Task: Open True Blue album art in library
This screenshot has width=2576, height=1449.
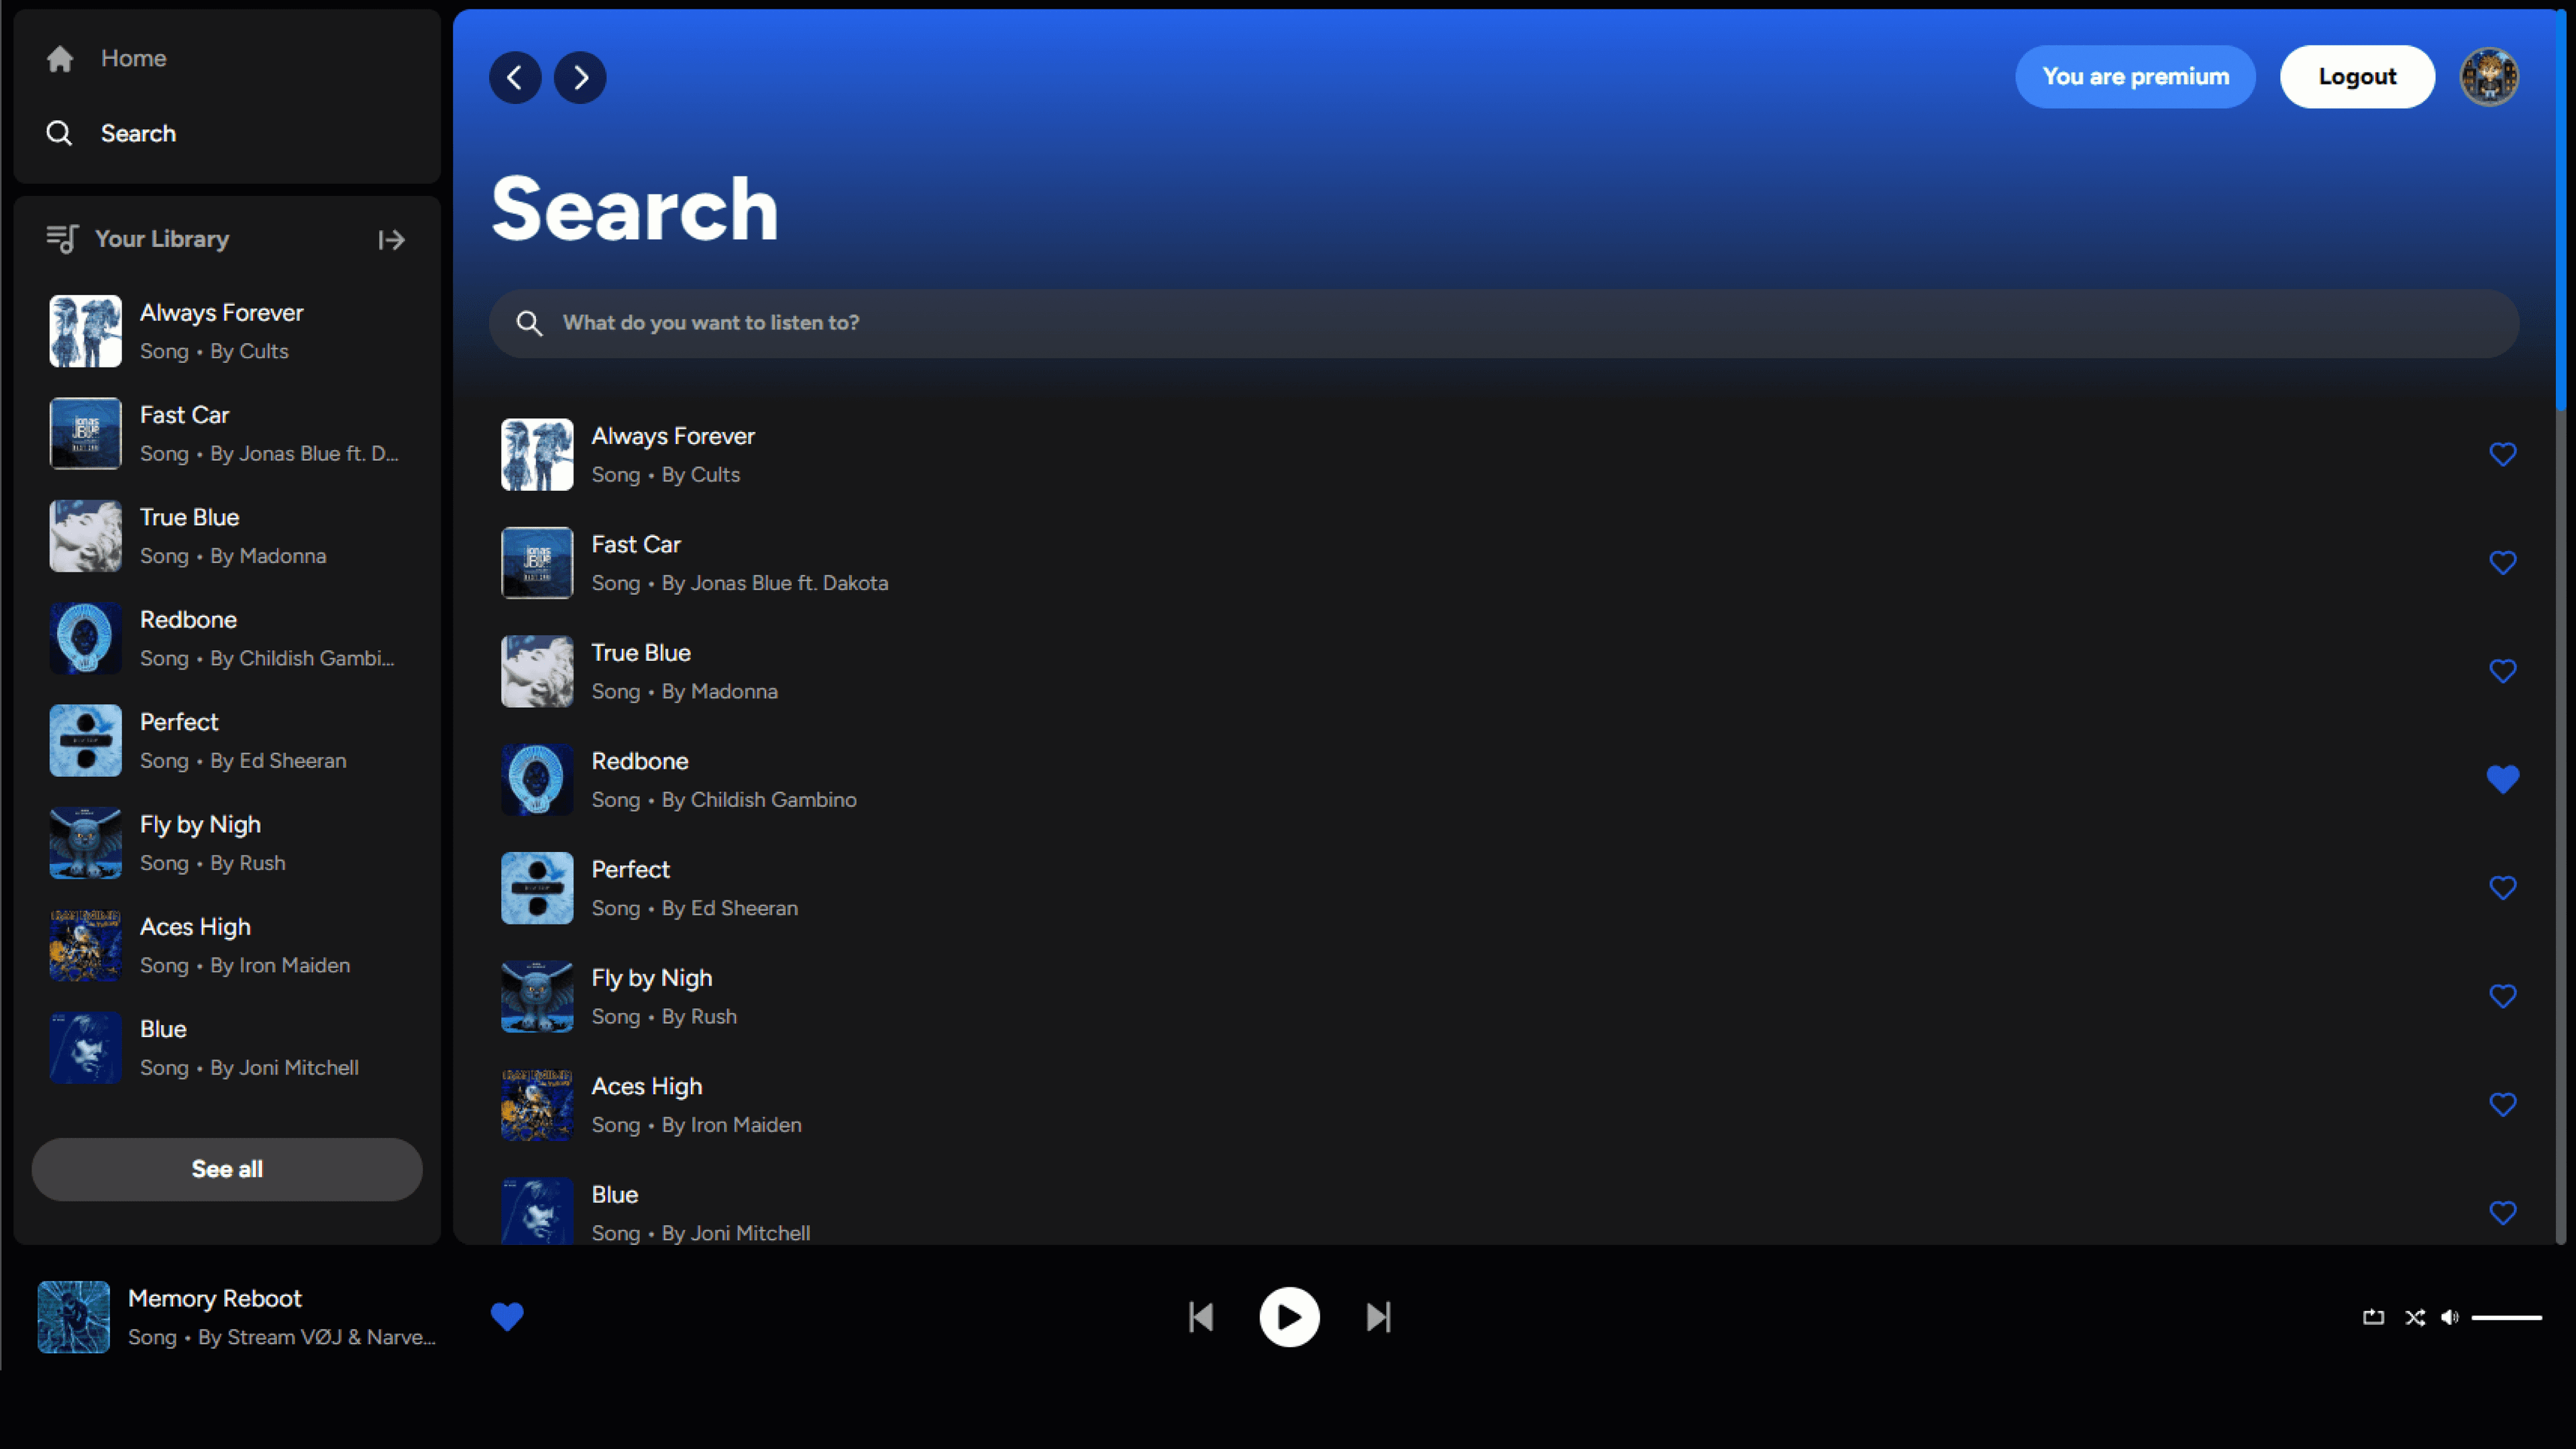Action: point(86,536)
